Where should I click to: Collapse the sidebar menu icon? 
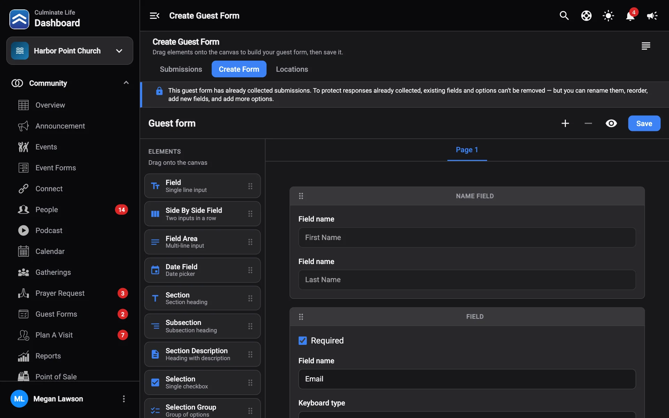point(155,16)
